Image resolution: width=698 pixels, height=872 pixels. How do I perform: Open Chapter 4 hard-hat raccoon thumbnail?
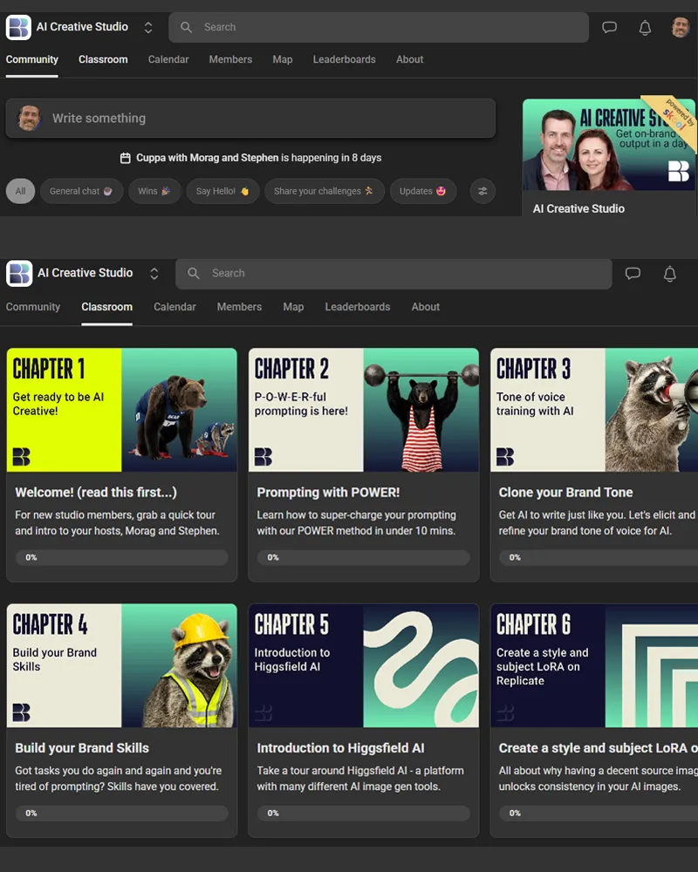122,665
